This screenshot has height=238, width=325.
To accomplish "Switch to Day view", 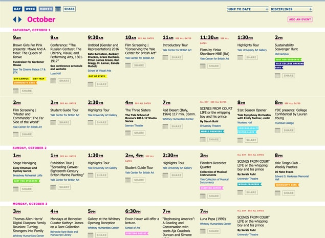I will [x=17, y=9].
